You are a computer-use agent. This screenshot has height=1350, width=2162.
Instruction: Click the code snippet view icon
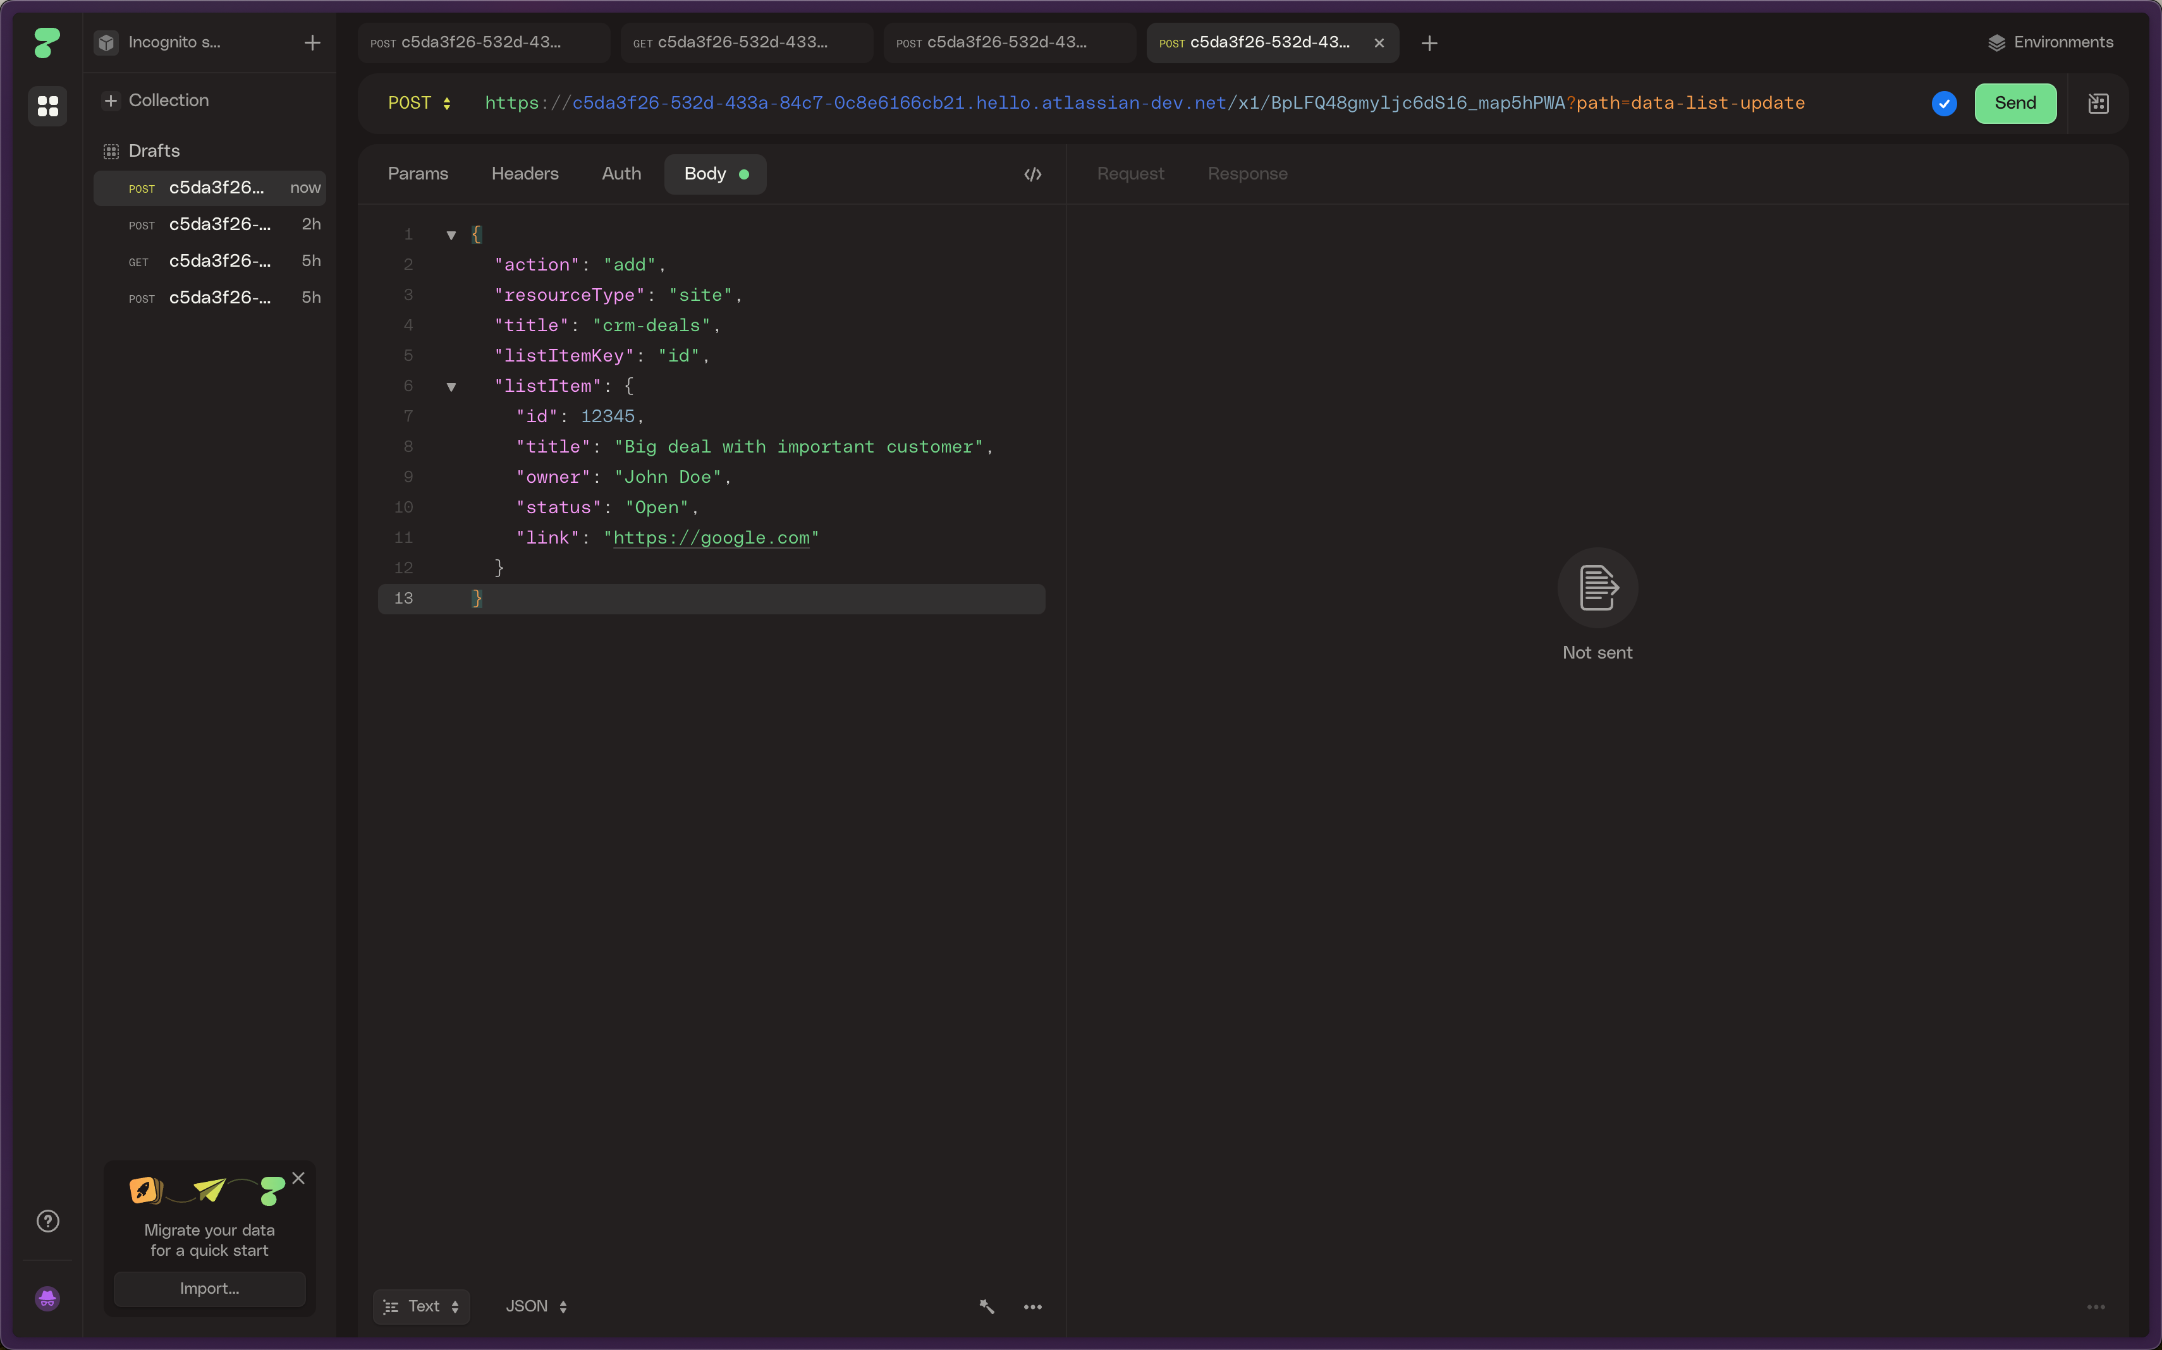[x=1031, y=173]
